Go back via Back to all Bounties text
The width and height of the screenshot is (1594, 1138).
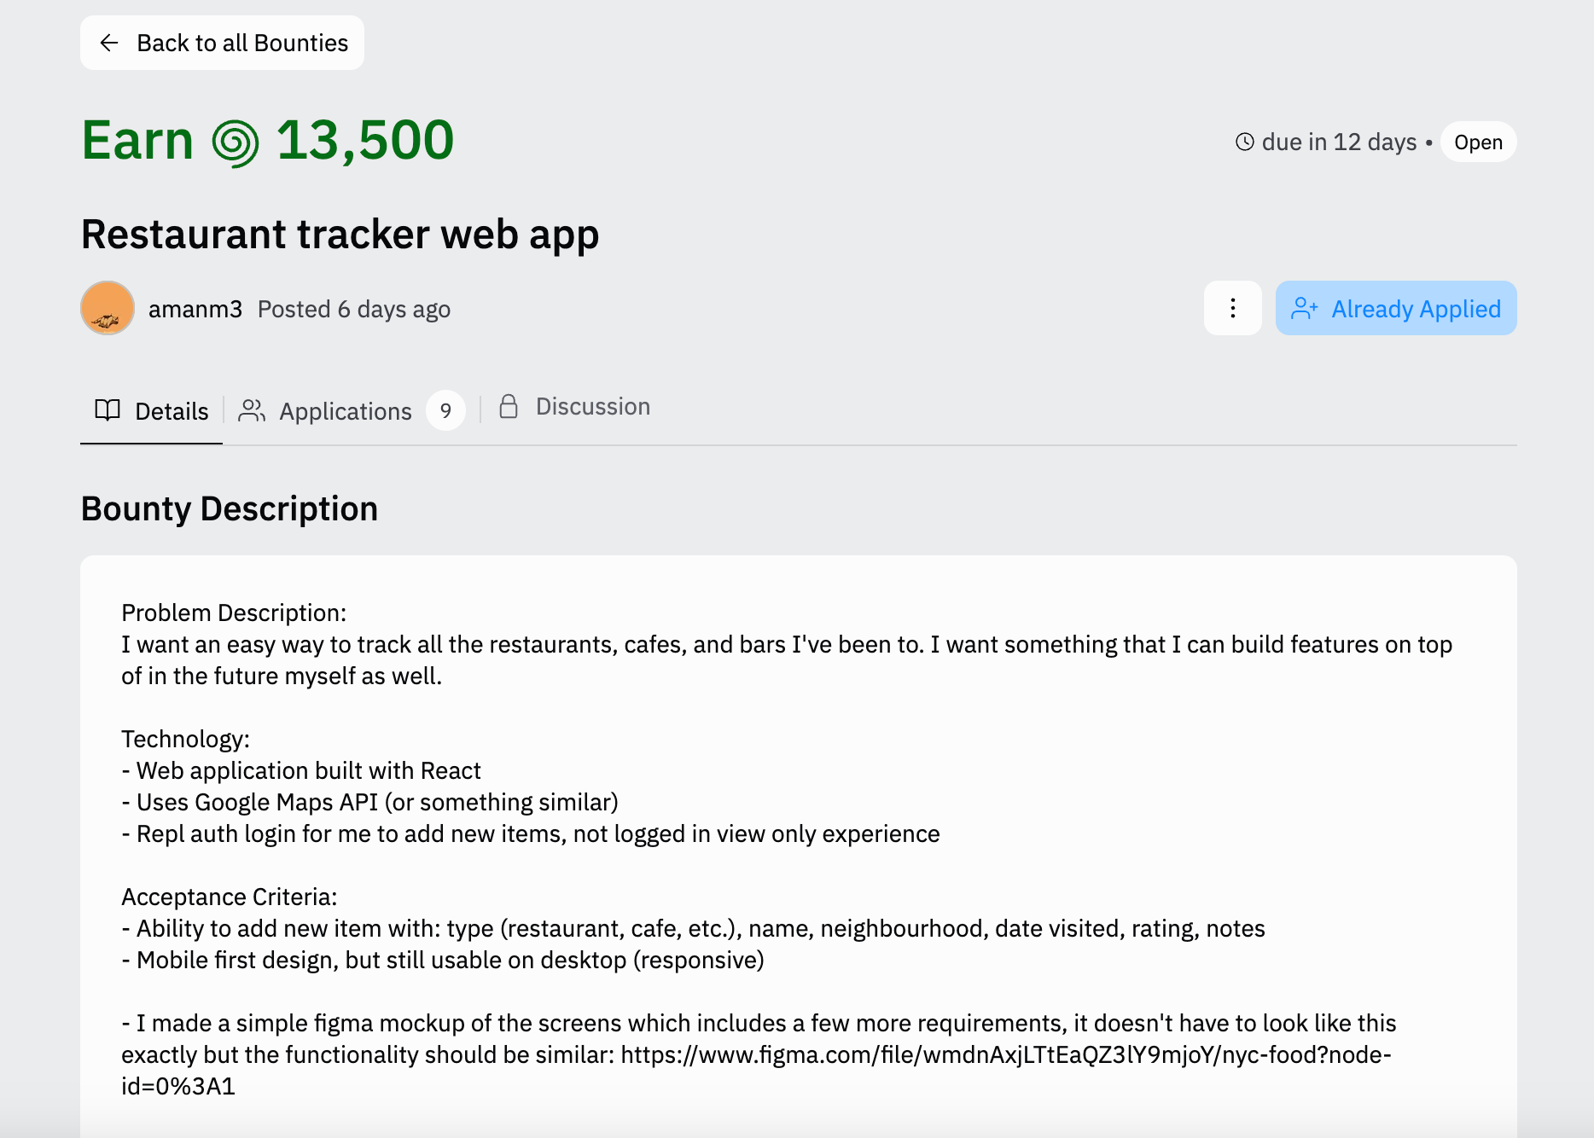click(242, 43)
